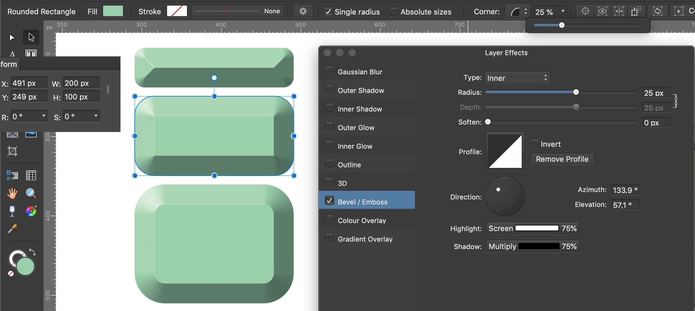Click the corner percentage popup slider
Screen dimensions: 695x311
tap(588, 25)
